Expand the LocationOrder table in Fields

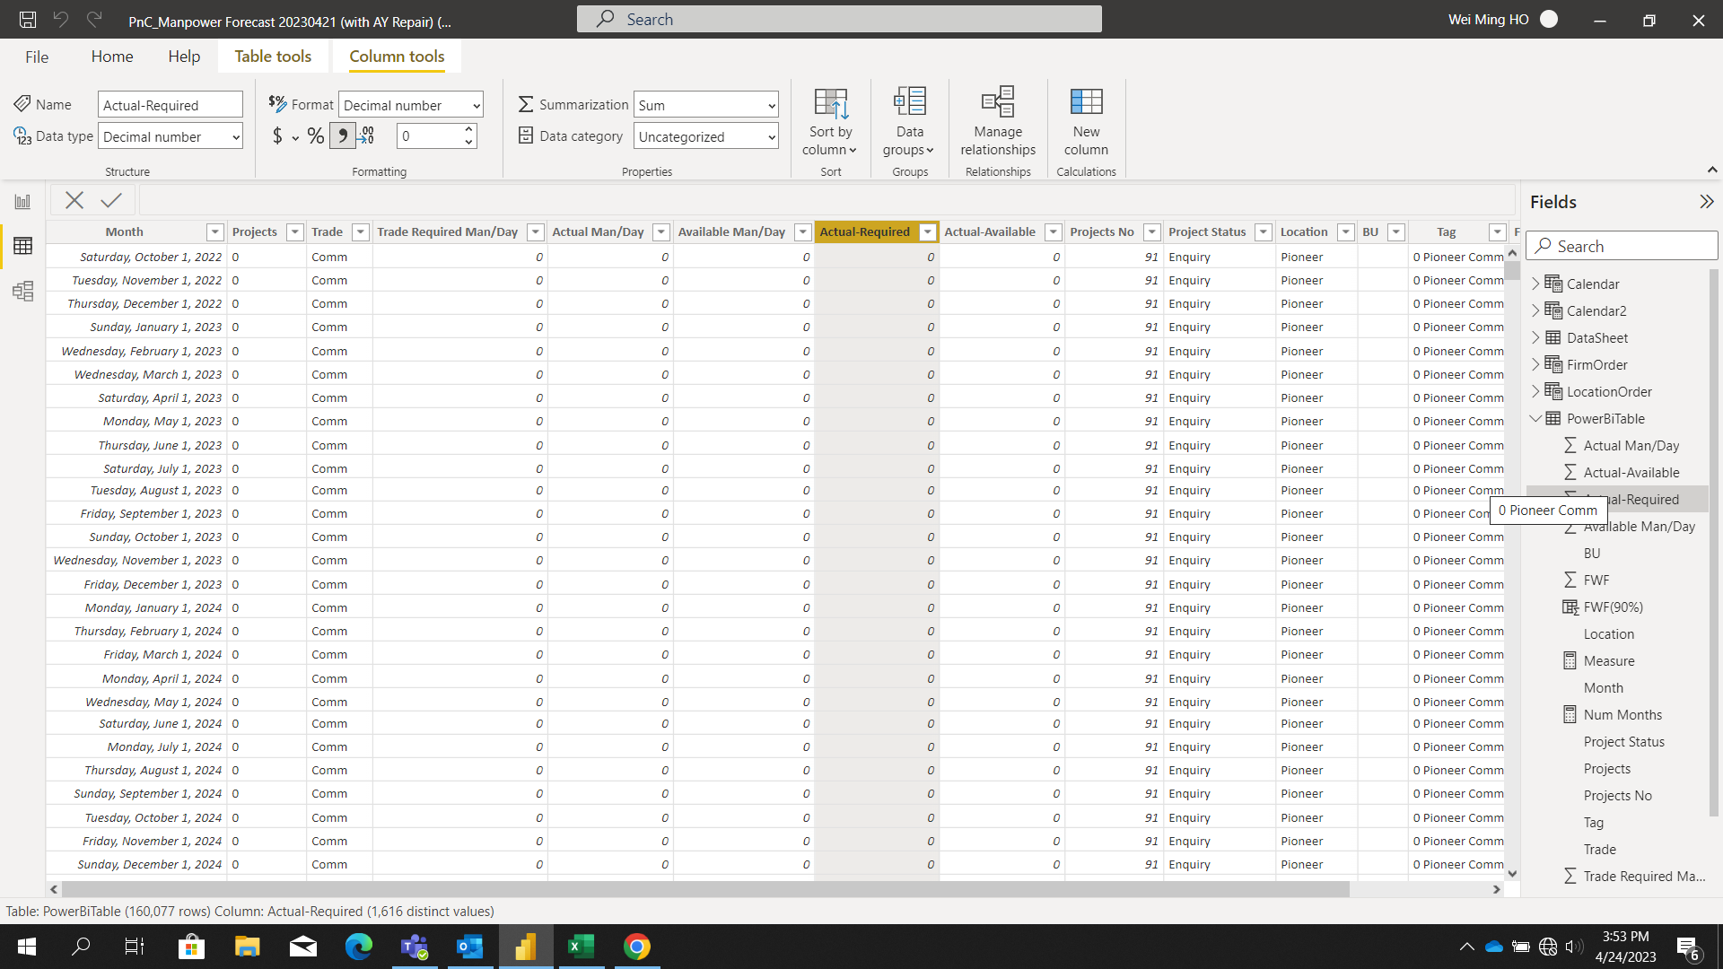pos(1535,391)
